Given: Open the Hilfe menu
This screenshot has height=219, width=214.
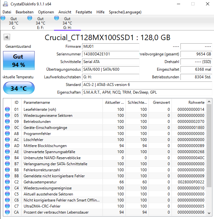Looking at the screenshot, I should (101, 12).
